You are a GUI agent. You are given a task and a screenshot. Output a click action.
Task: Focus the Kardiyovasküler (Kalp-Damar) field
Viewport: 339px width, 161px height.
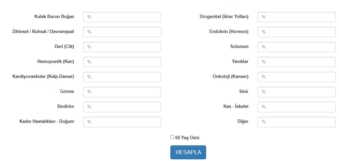pyautogui.click(x=122, y=77)
